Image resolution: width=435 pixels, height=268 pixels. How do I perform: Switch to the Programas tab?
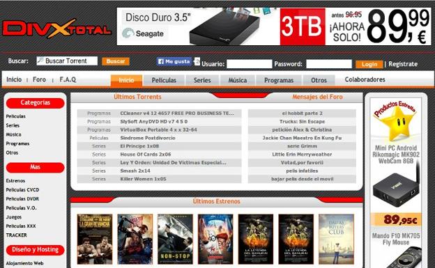[279, 80]
